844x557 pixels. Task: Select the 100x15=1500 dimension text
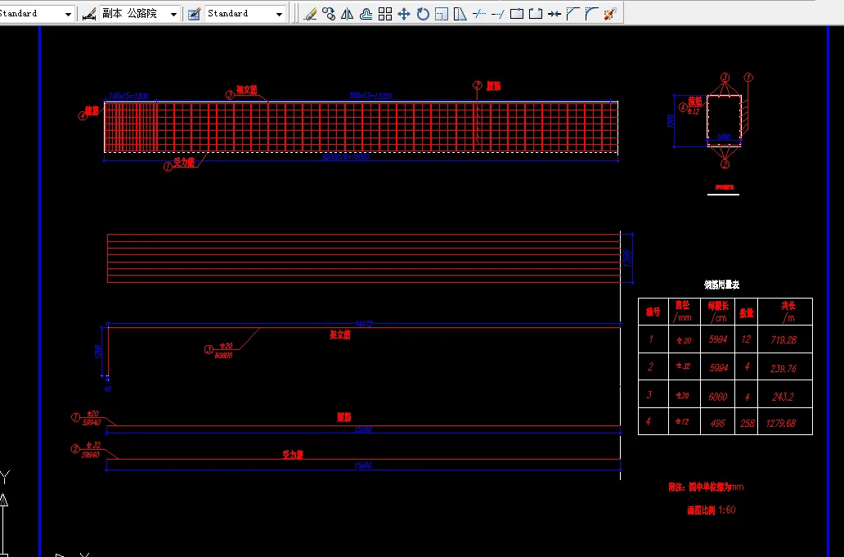click(x=128, y=96)
